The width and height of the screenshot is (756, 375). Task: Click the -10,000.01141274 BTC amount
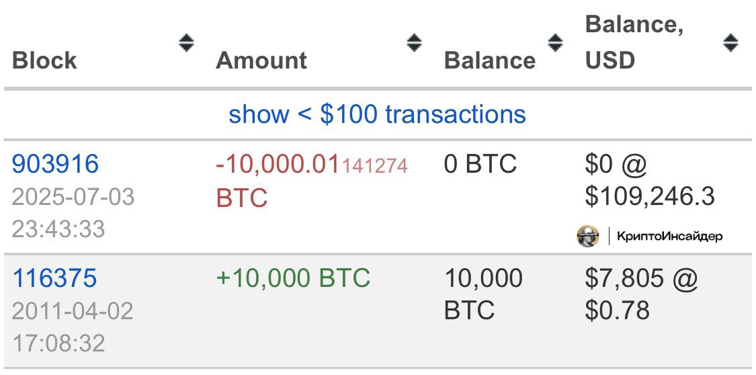click(312, 181)
